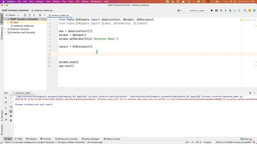Click Wi-Fi icon in macOS menu bar

(x=231, y=2)
